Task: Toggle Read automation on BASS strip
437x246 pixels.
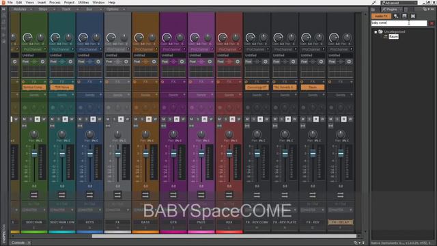Action: [x=149, y=119]
